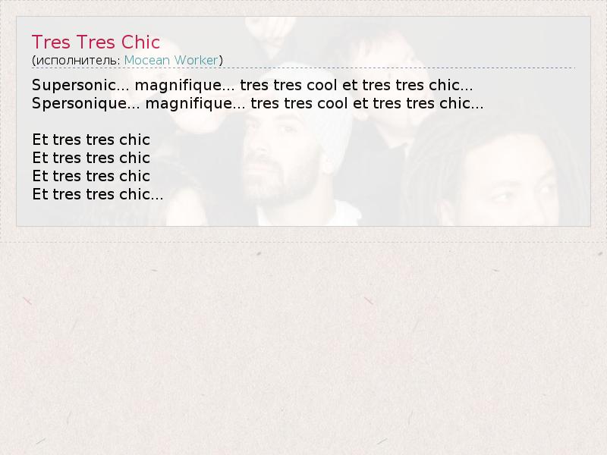
Task: Click the dashed separator line under artist name
Action: tap(303, 67)
